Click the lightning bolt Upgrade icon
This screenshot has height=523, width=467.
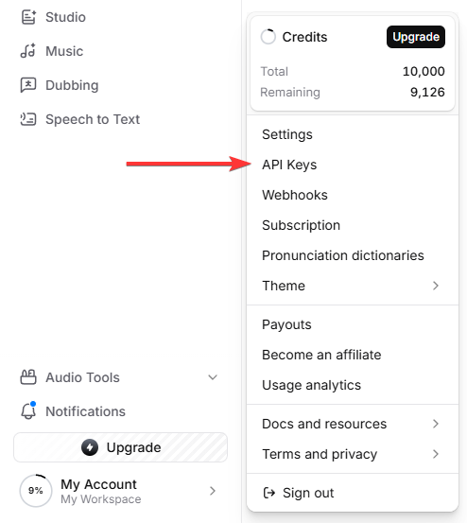[x=90, y=447]
